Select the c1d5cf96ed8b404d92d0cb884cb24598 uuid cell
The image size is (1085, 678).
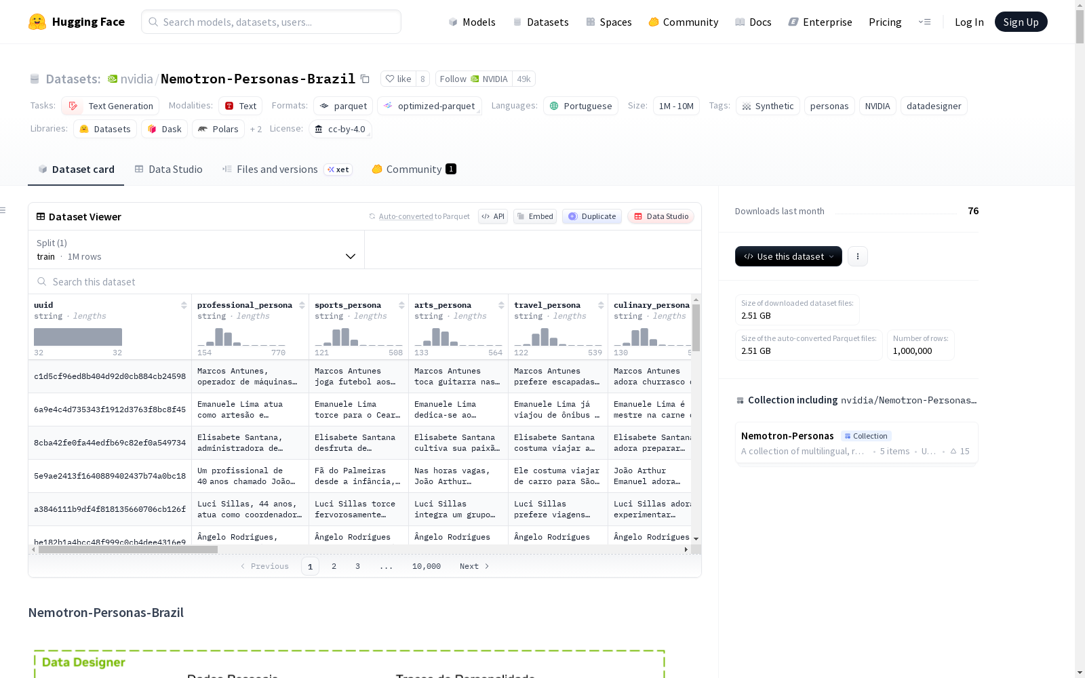pos(110,376)
